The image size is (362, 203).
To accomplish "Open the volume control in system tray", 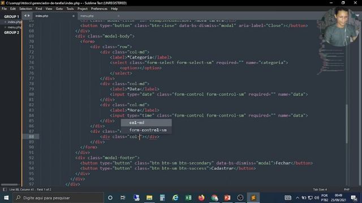I will pyautogui.click(x=317, y=198).
